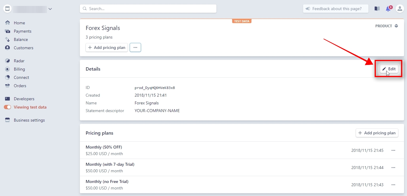Open options menu for Monthly (50% OFF) plan
The image size is (407, 196).
click(x=393, y=150)
